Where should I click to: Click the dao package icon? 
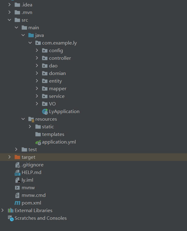click(x=45, y=66)
